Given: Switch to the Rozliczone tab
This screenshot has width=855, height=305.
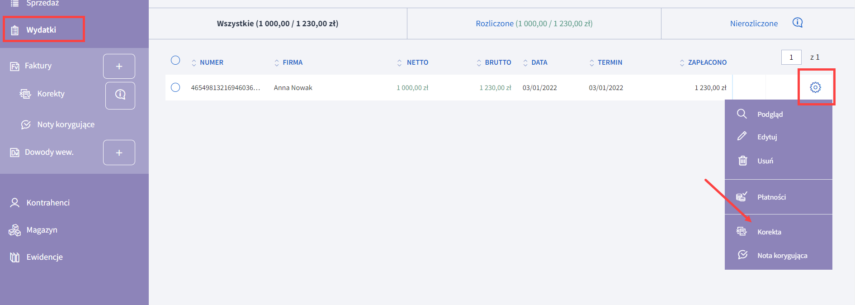Looking at the screenshot, I should click(x=534, y=24).
